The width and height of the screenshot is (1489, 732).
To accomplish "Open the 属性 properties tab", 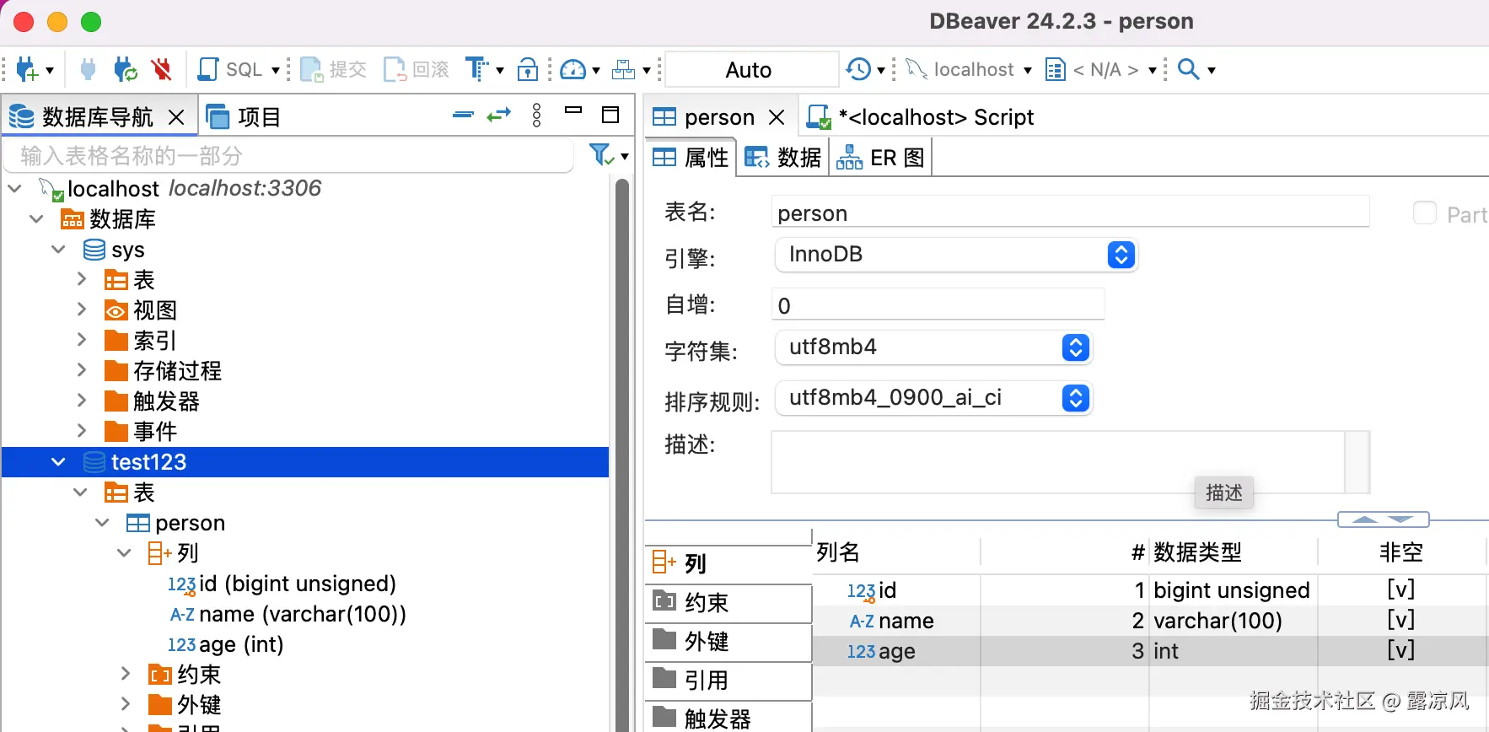I will (x=691, y=158).
